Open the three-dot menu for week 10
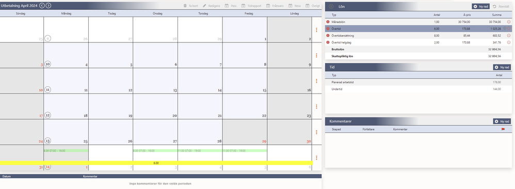 [316, 55]
